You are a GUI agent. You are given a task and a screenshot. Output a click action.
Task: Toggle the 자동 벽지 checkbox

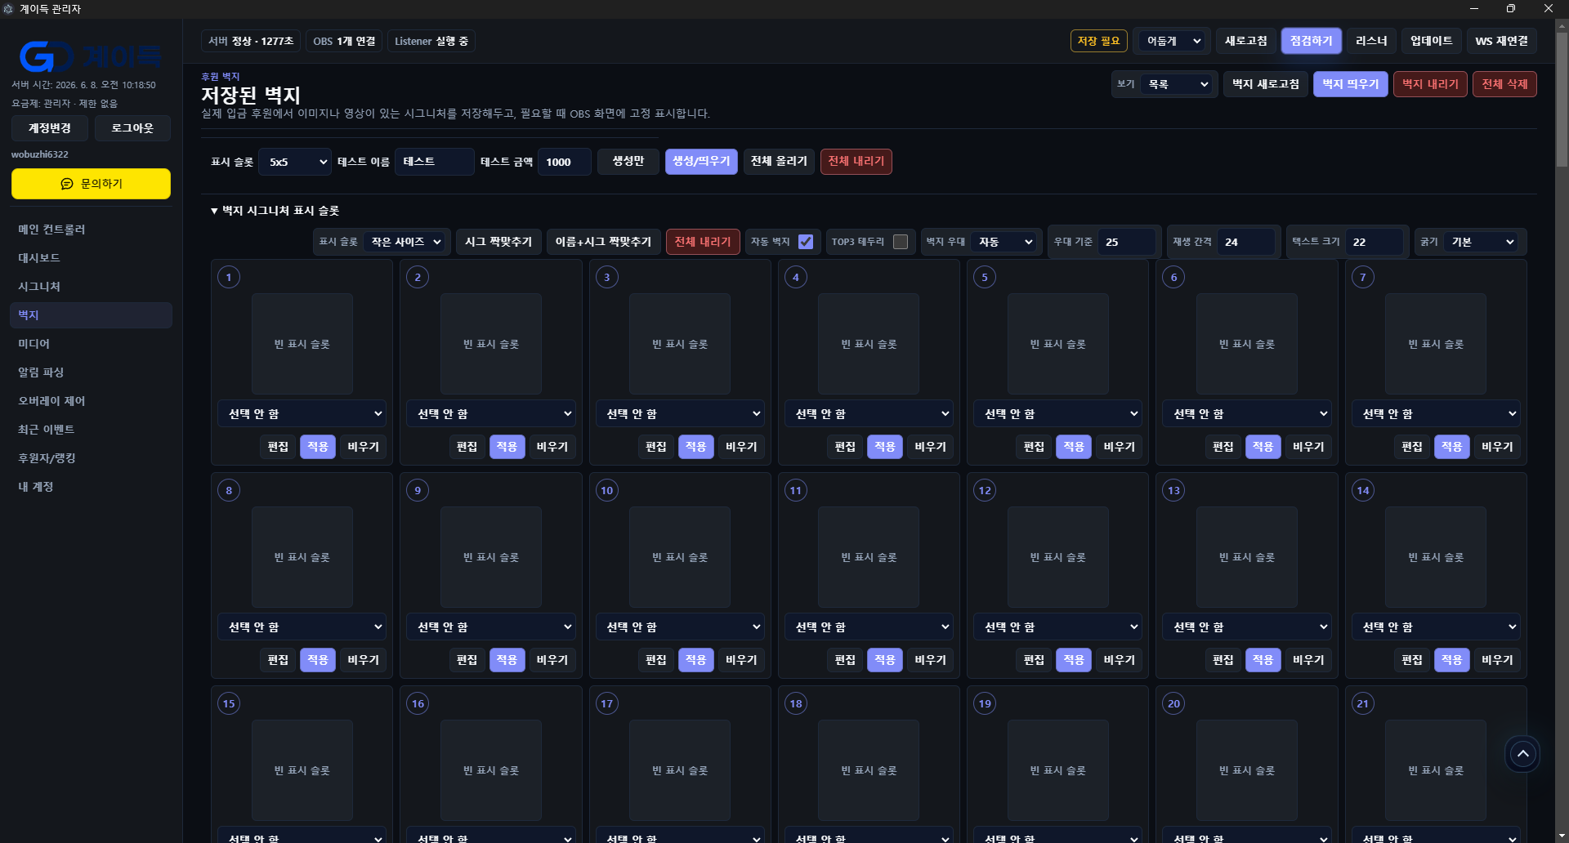click(x=806, y=242)
